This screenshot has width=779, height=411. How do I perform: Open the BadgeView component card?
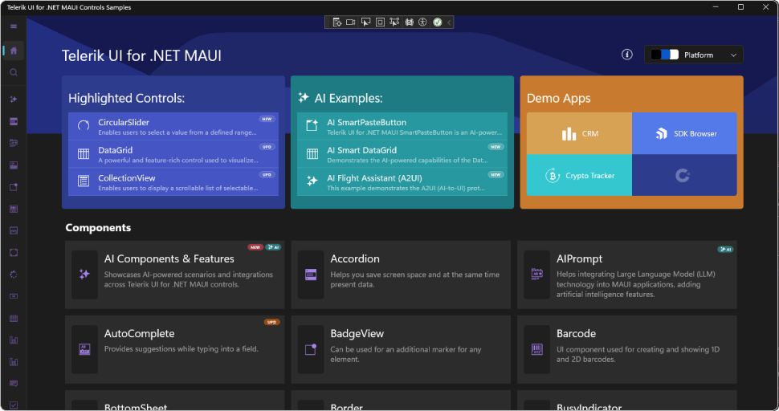(x=401, y=349)
